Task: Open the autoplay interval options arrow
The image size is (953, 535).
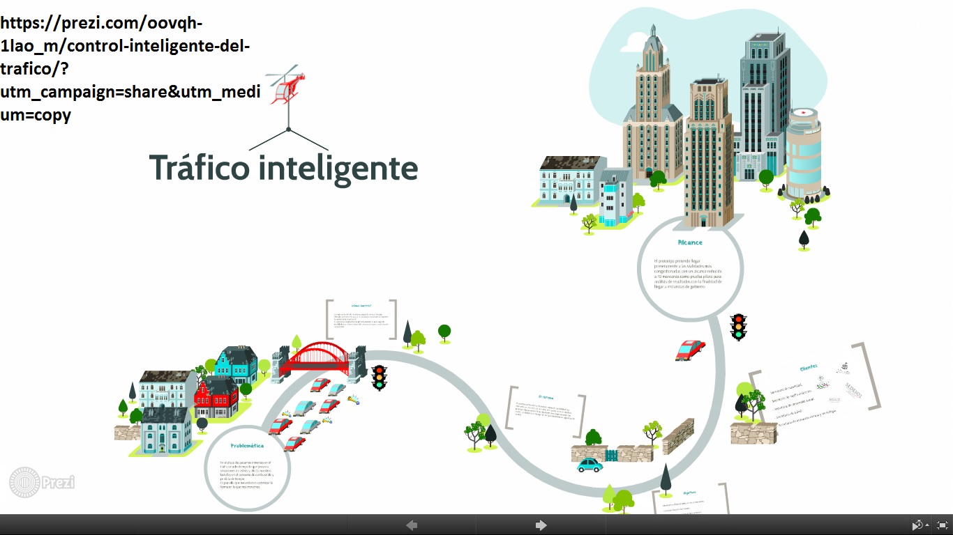Action: [927, 525]
